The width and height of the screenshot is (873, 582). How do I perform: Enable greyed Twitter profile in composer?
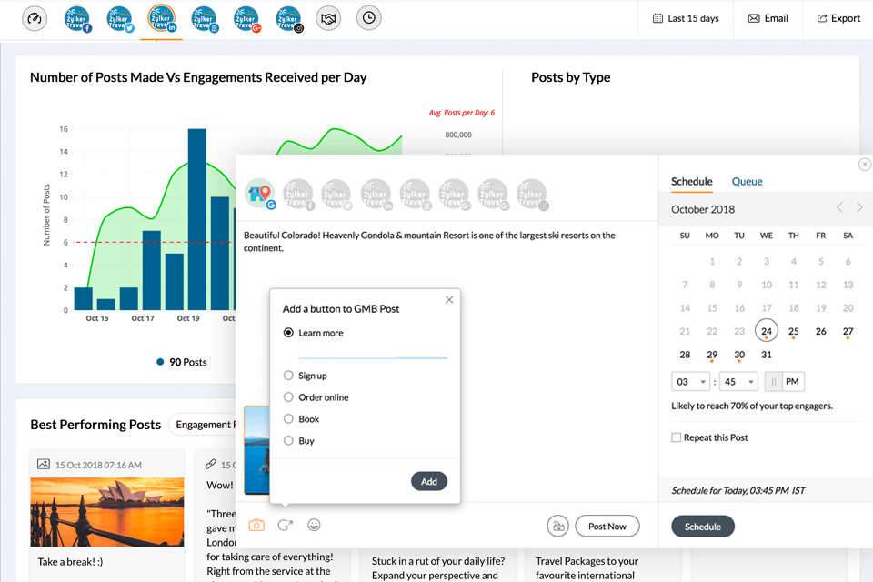(336, 195)
